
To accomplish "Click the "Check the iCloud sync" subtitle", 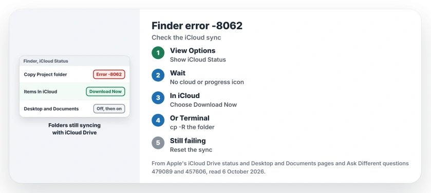I will [x=186, y=37].
